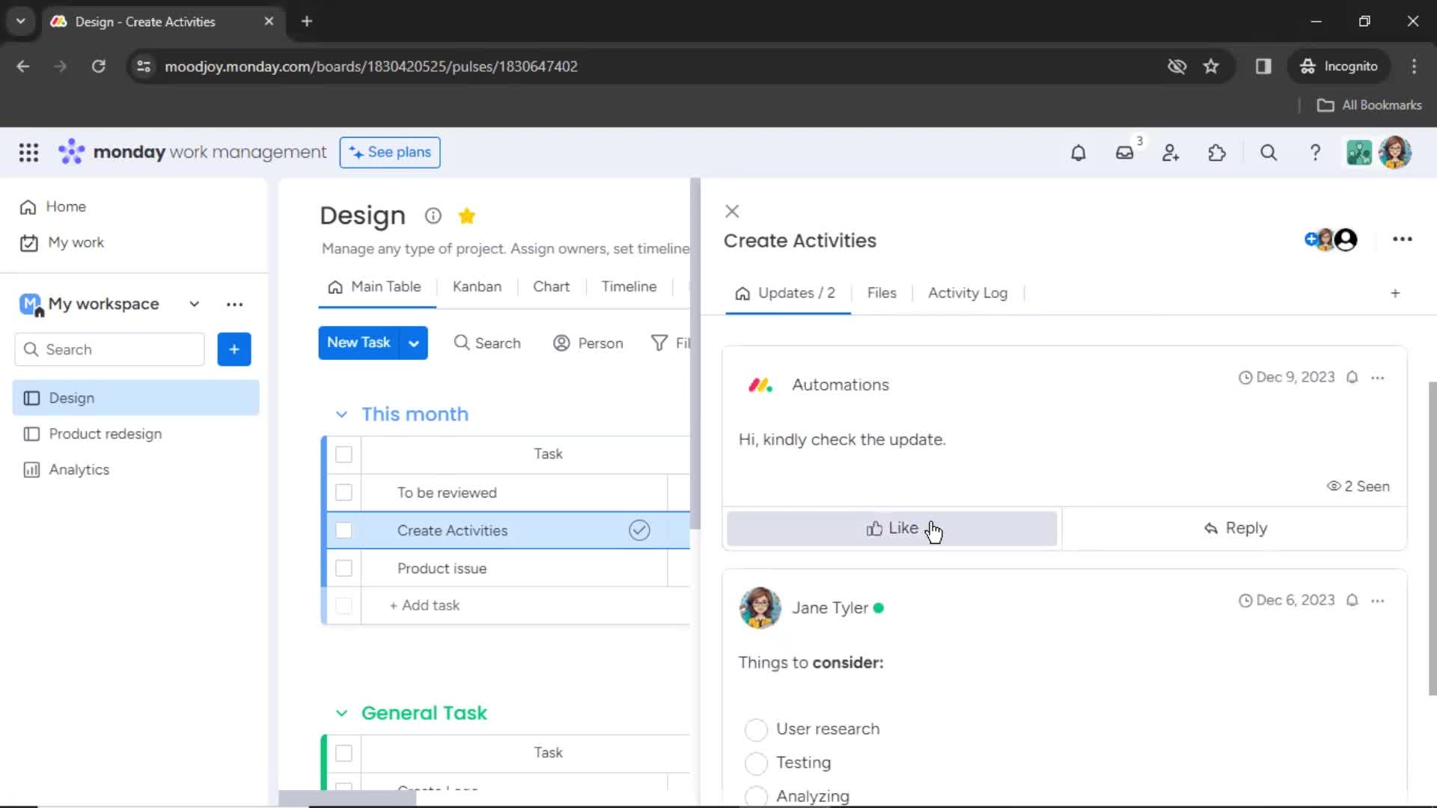Image resolution: width=1437 pixels, height=808 pixels.
Task: Toggle the checkbox for To be reviewed task
Action: coord(344,492)
